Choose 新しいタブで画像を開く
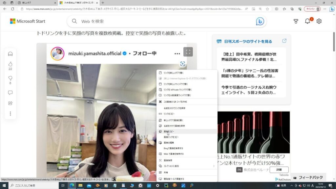 (x=187, y=120)
